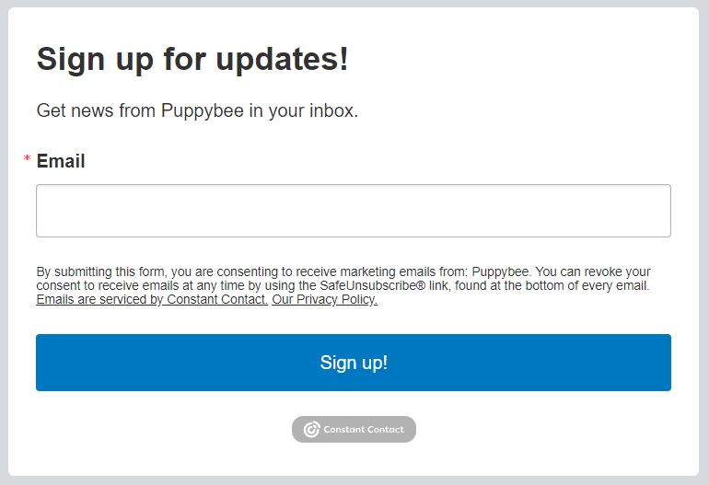
Task: Click the word Puppybee in the subtitle
Action: click(203, 111)
